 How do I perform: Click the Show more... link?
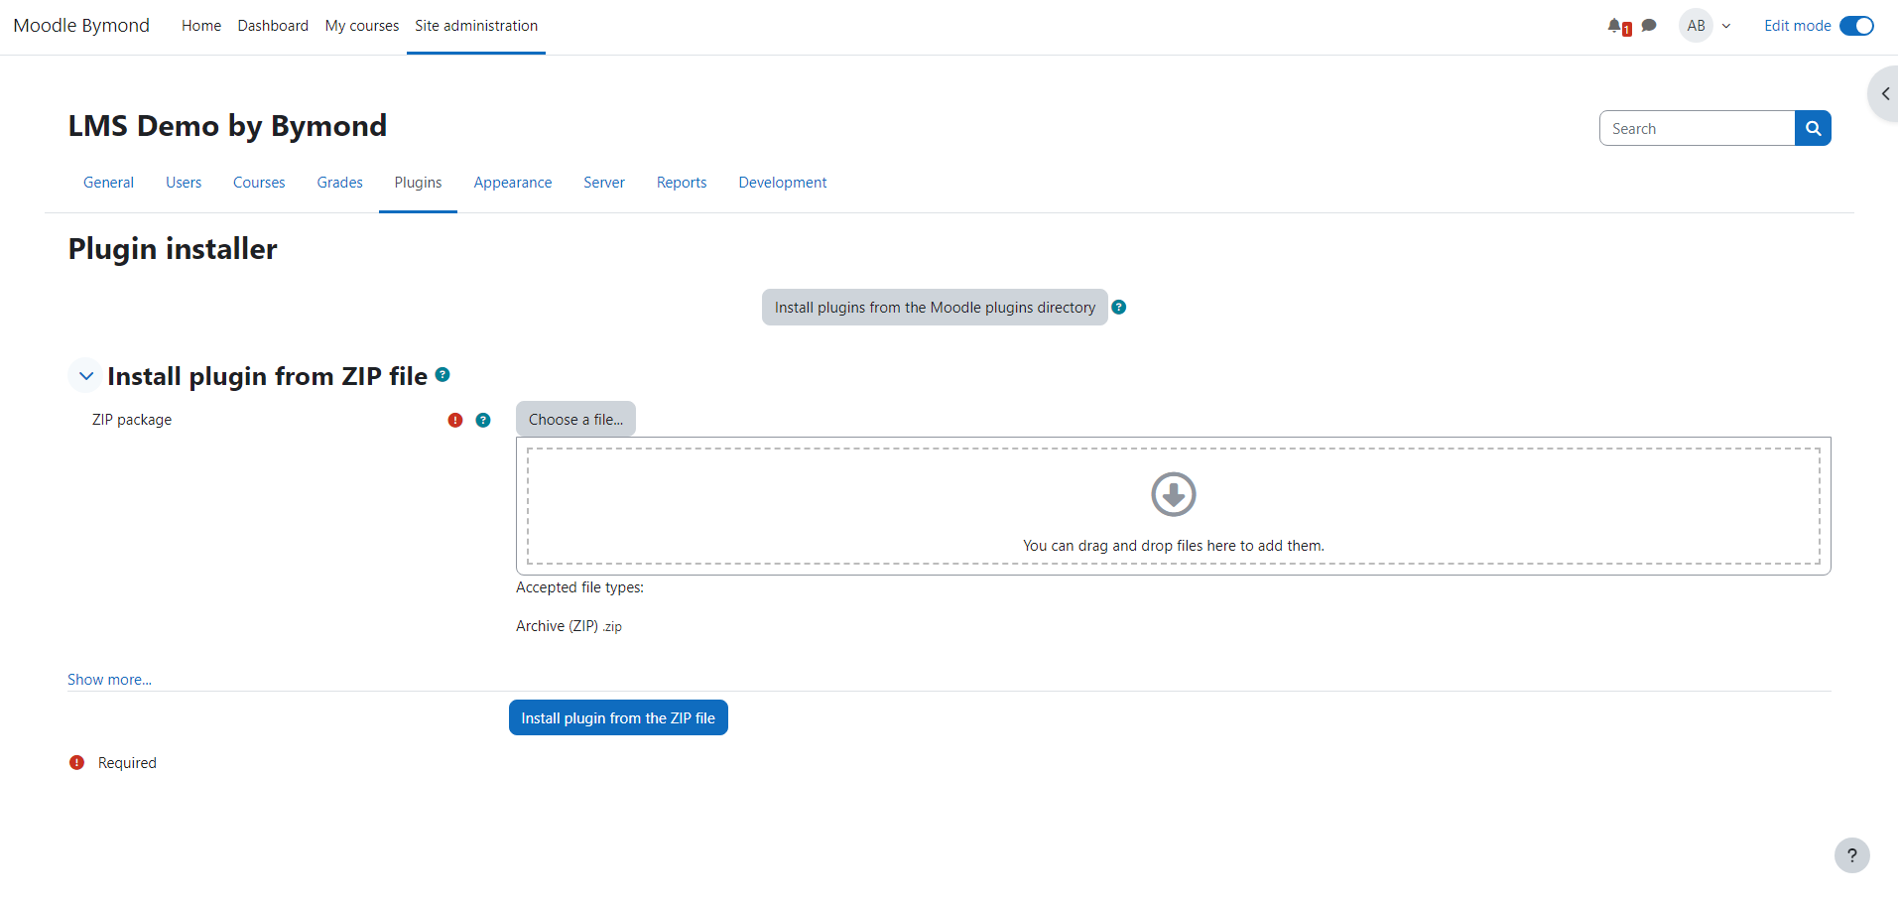109,680
